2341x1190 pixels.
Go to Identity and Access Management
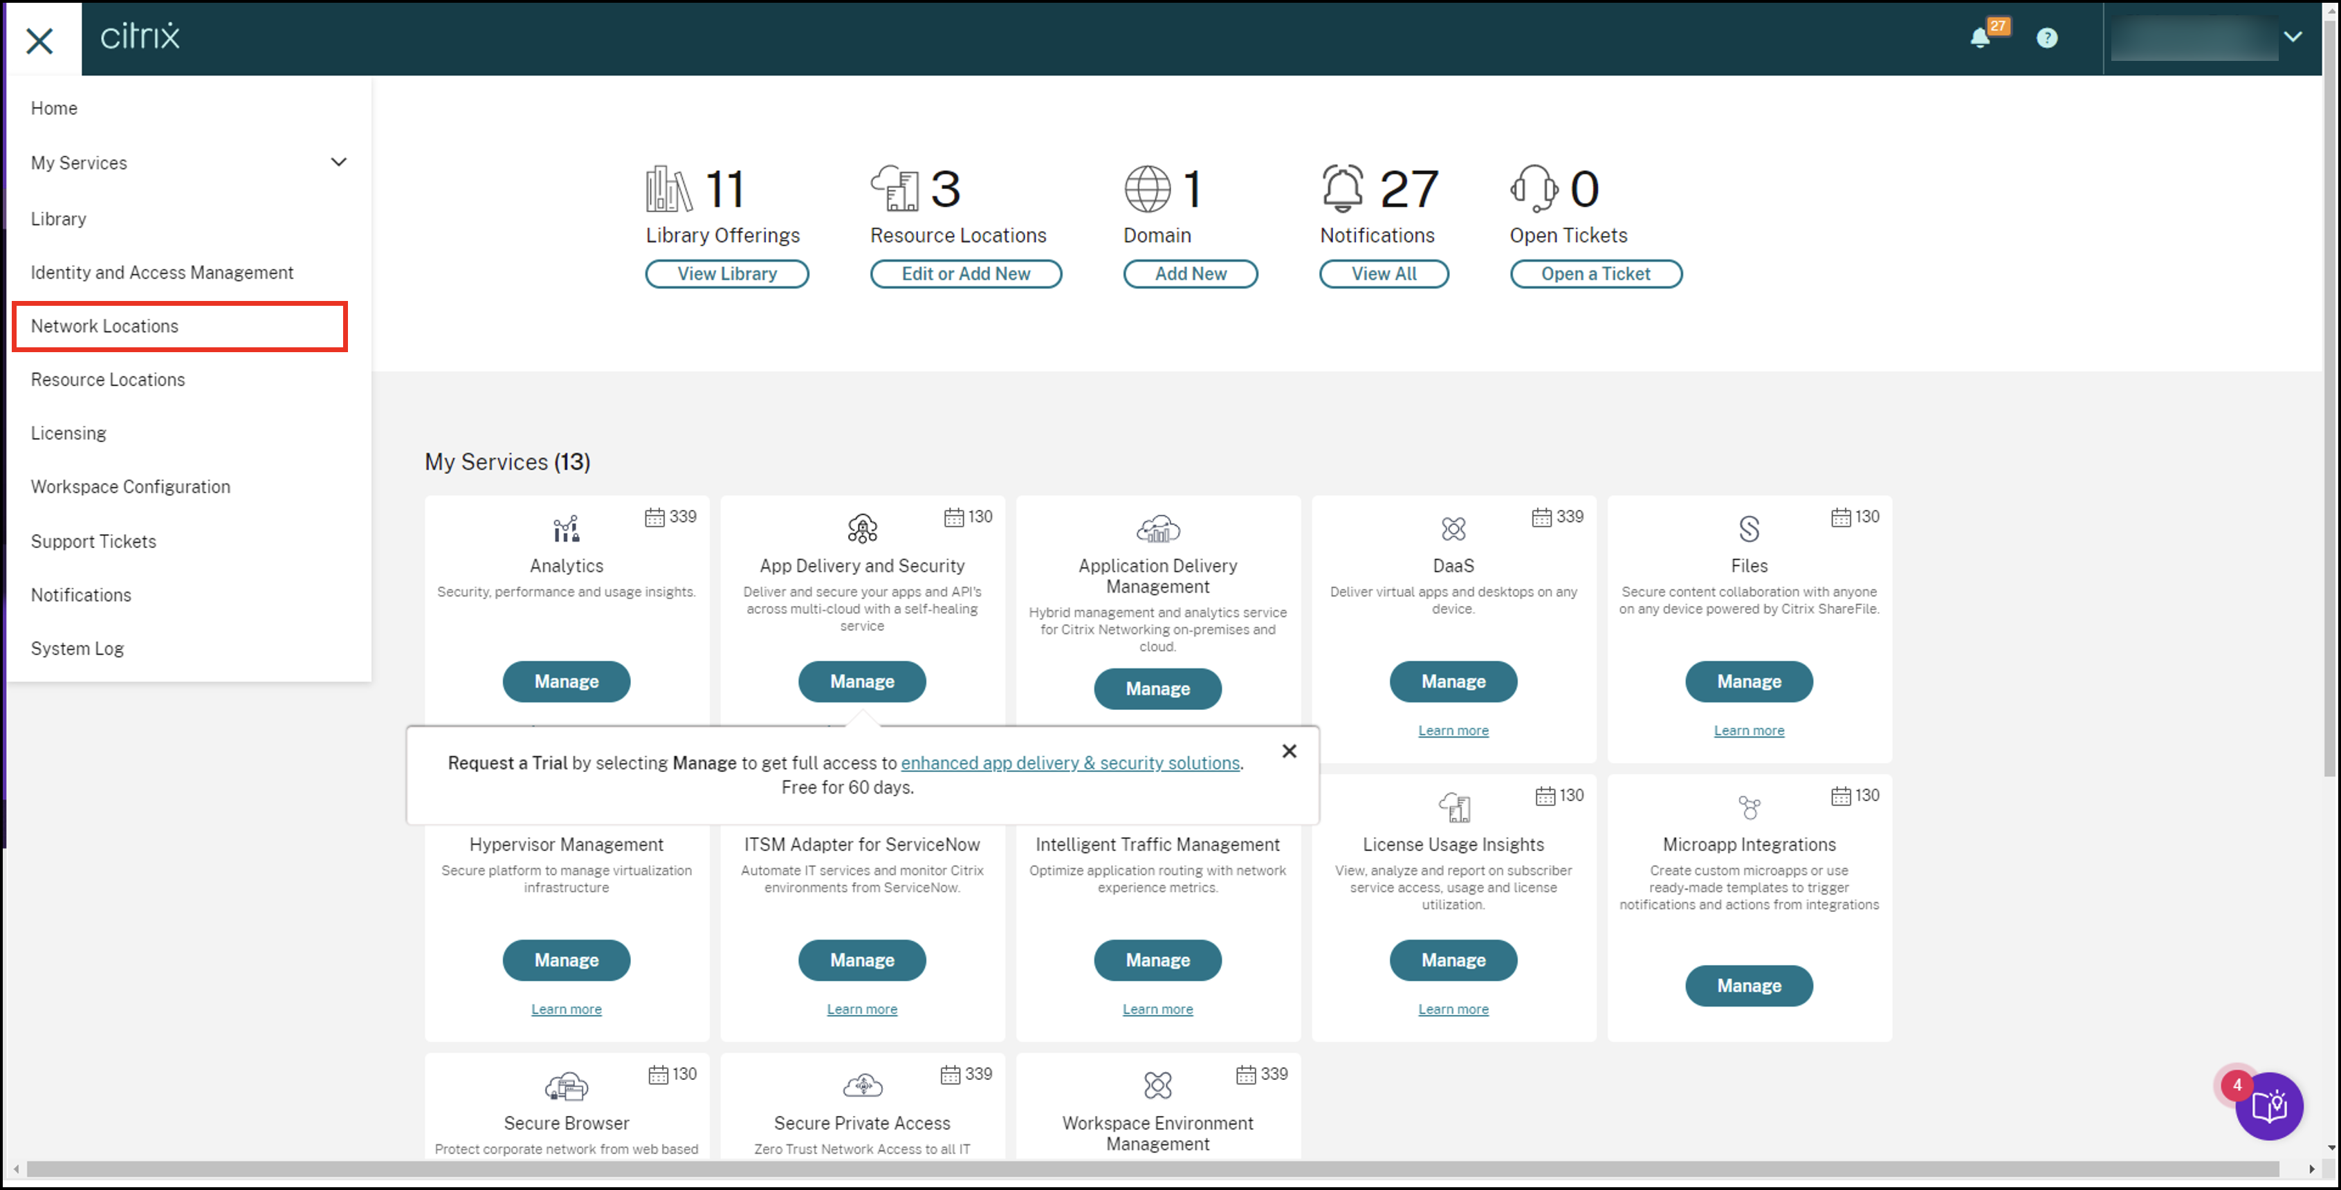tap(162, 273)
